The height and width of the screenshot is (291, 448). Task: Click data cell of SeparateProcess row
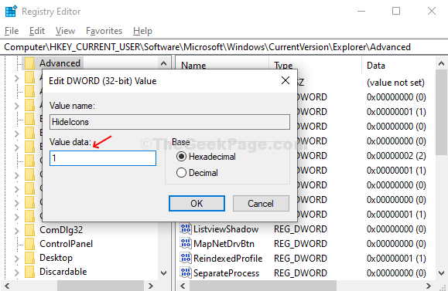click(x=396, y=273)
